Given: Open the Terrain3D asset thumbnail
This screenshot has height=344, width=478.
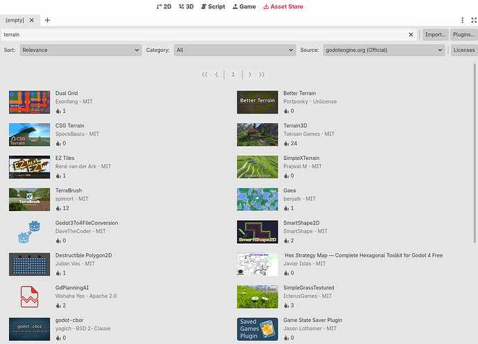Looking at the screenshot, I should pos(258,135).
